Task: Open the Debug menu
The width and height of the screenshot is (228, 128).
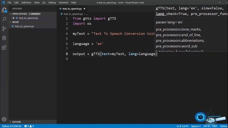Action: click(x=52, y=2)
